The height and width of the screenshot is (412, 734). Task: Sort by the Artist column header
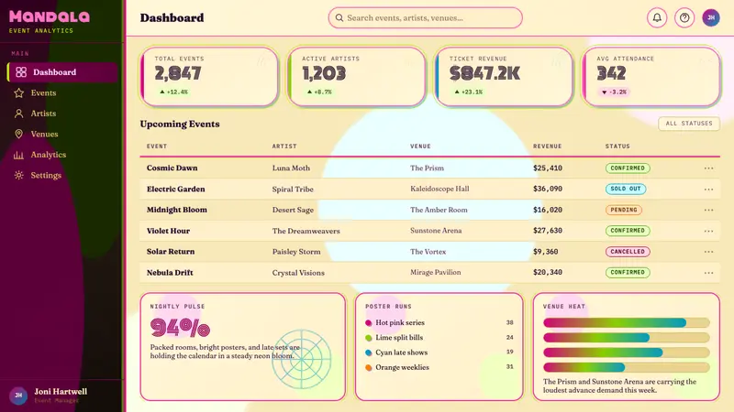click(x=284, y=146)
